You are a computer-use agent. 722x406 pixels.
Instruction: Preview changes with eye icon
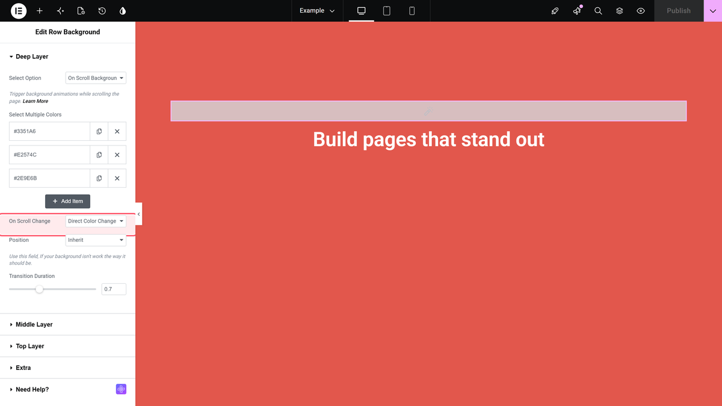641,11
